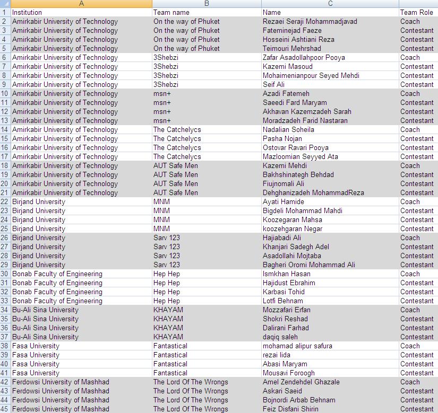
Task: Select cell 'Asadollahi Mojtaba'
Action: (330, 256)
